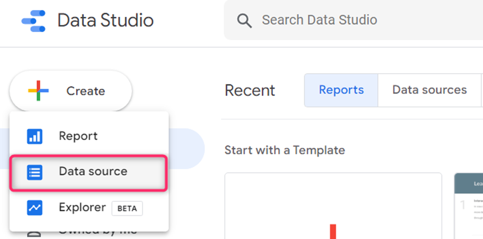483x239 pixels.
Task: Choose Report from the Create menu
Action: pyautogui.click(x=89, y=136)
